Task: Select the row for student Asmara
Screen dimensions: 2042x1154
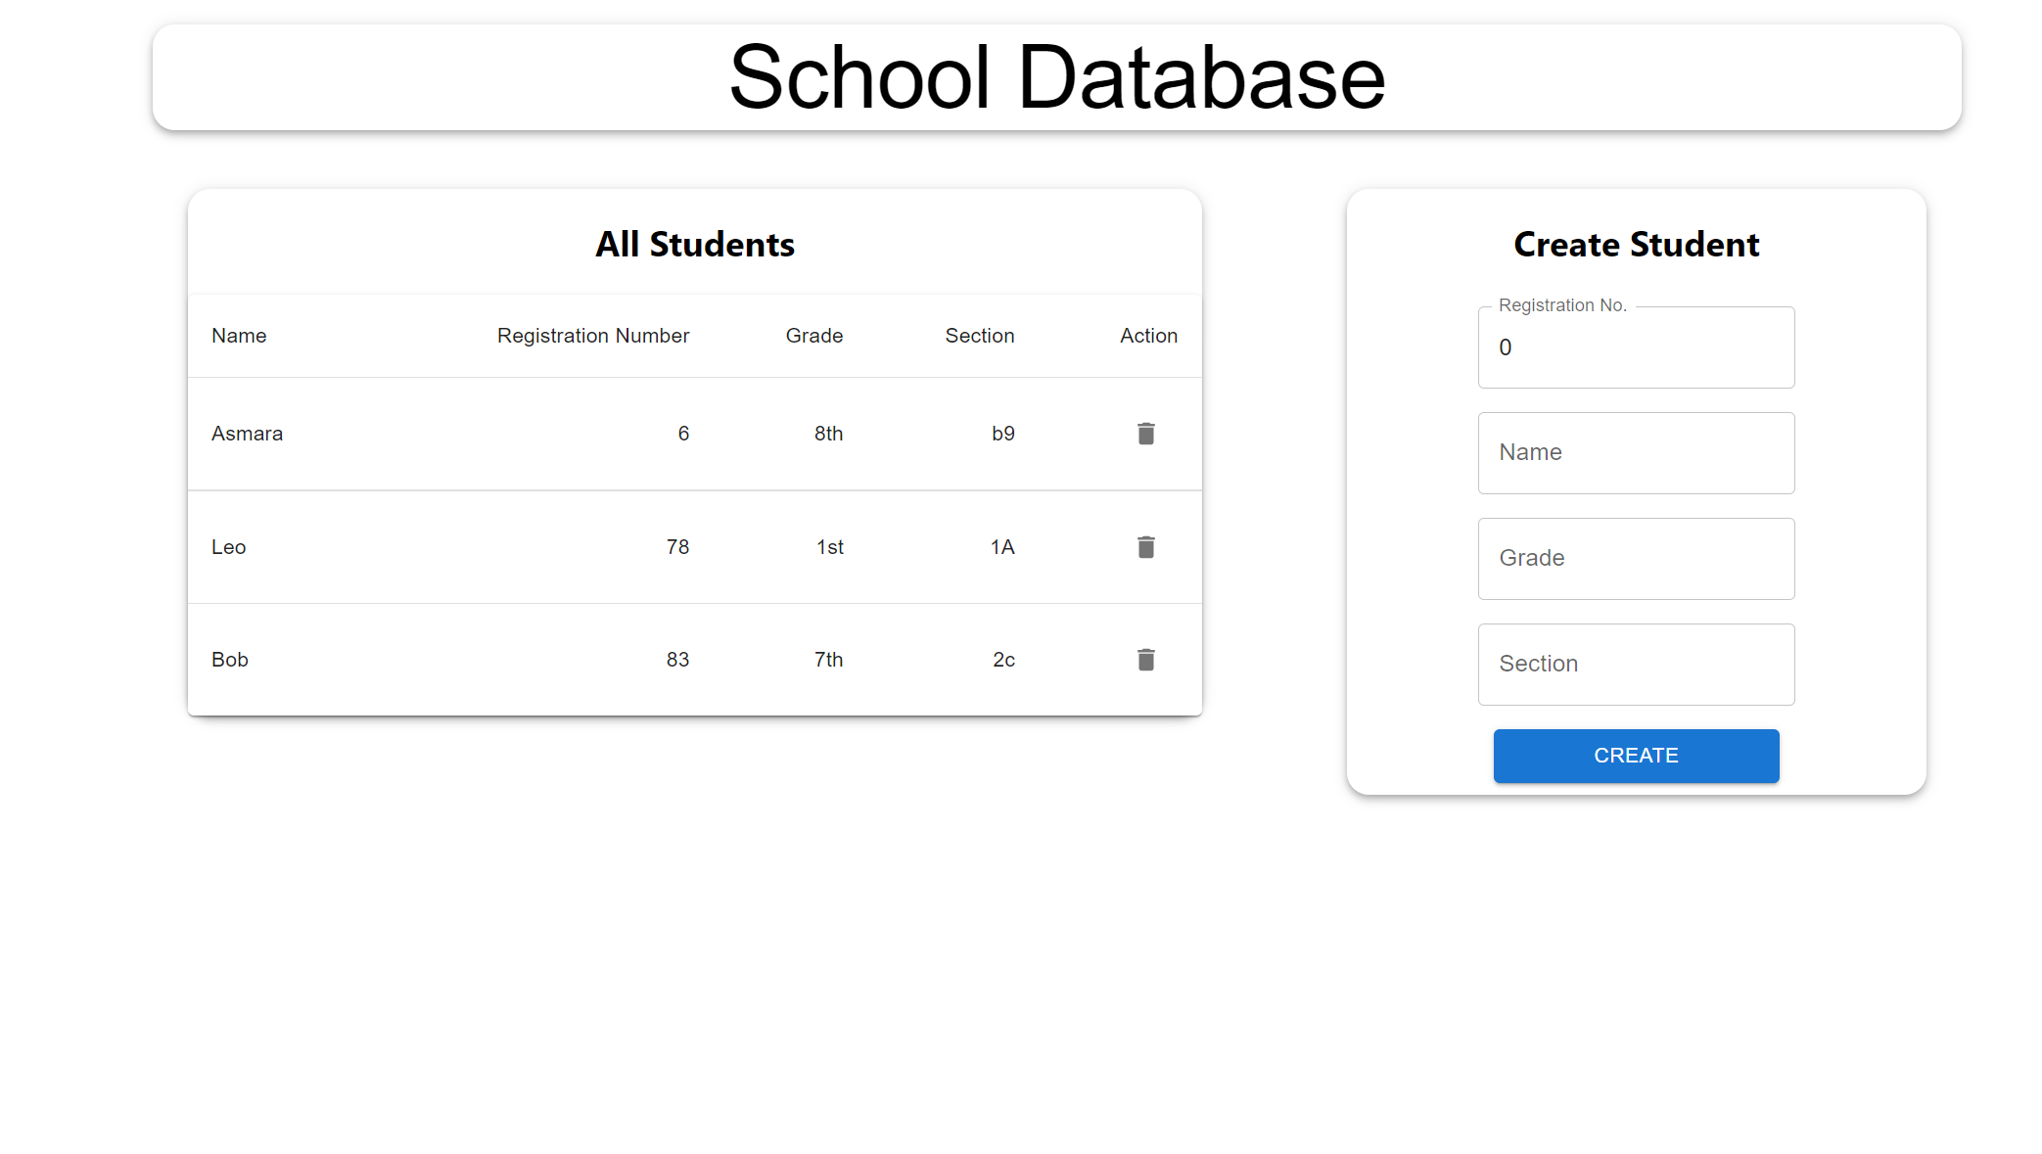Action: [x=587, y=433]
